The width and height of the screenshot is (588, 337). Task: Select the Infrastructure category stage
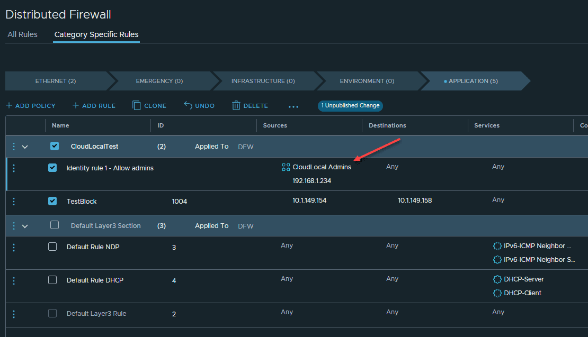point(263,81)
